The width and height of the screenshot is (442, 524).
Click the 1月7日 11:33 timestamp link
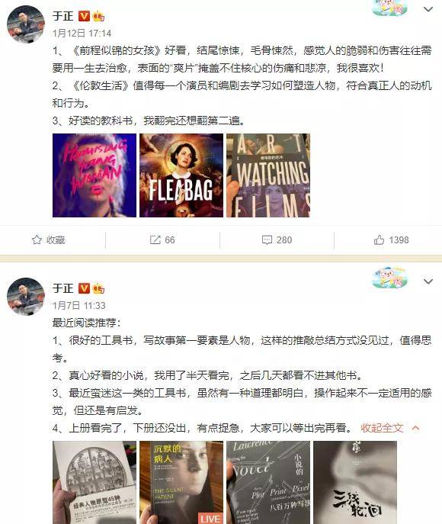78,305
